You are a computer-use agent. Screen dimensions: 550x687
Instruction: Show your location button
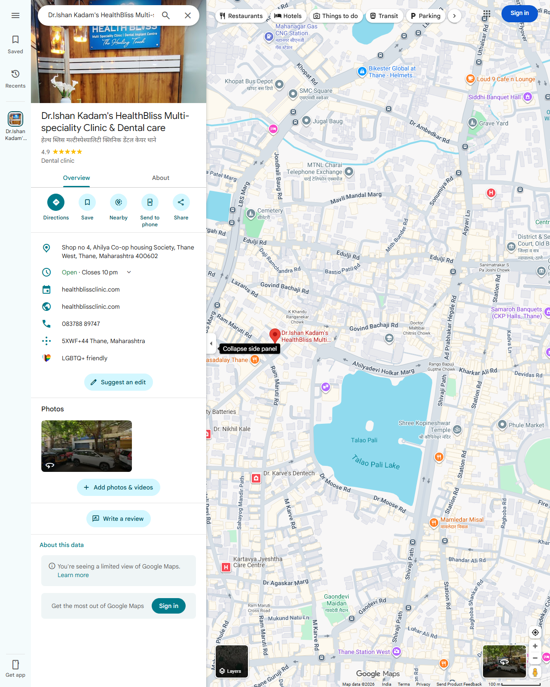pos(535,632)
